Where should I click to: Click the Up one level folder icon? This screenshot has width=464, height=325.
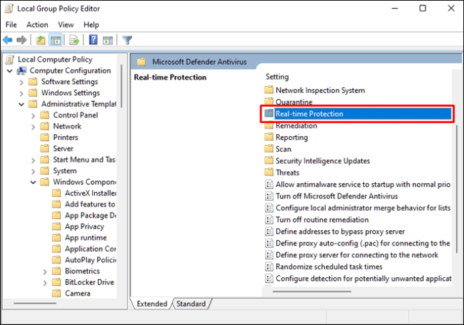41,40
